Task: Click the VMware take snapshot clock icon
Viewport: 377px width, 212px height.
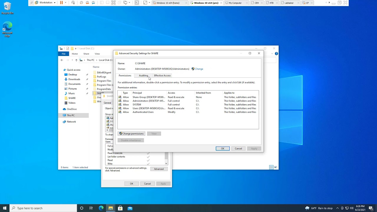Action: click(82, 3)
